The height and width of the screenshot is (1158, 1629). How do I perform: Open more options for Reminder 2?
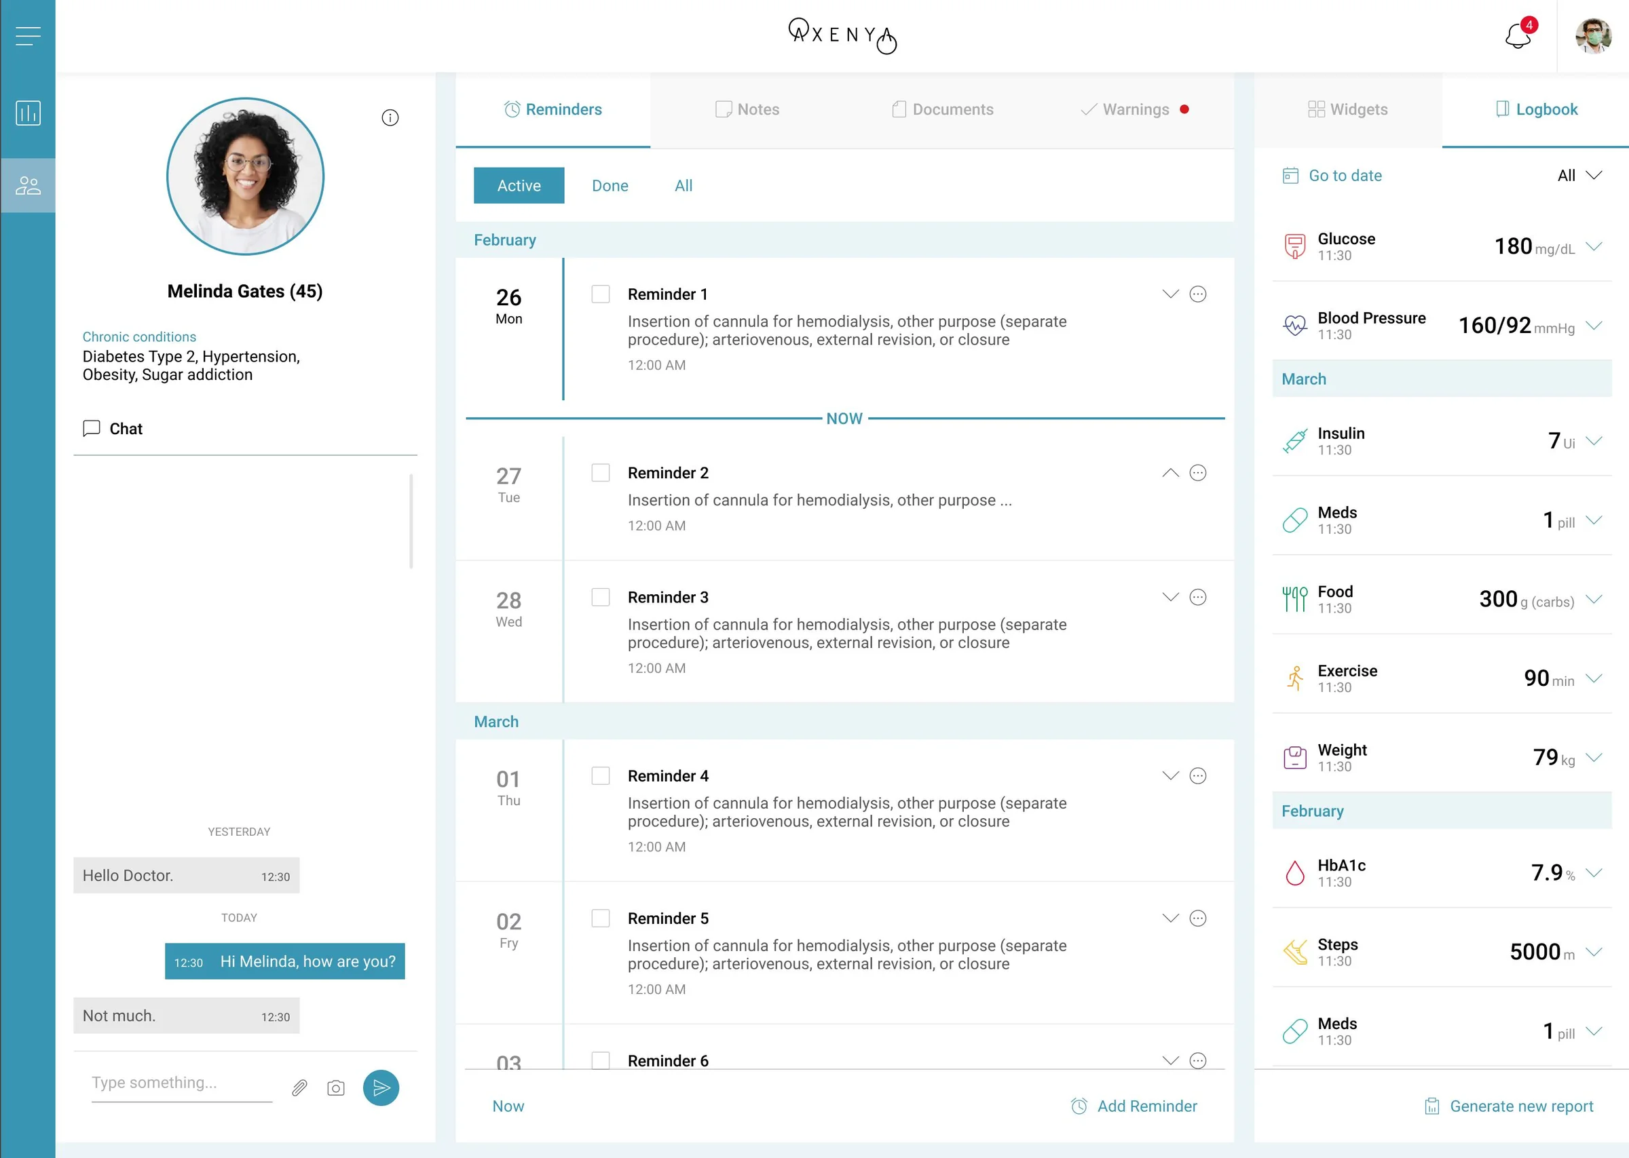[x=1198, y=473]
